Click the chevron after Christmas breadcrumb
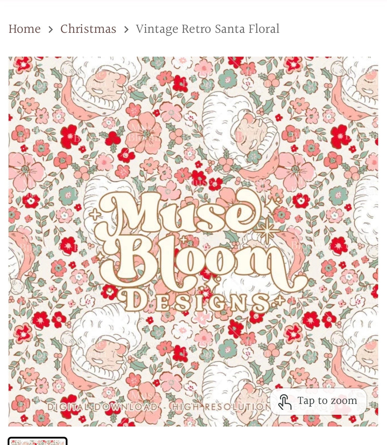The height and width of the screenshot is (445, 387). pyautogui.click(x=126, y=30)
